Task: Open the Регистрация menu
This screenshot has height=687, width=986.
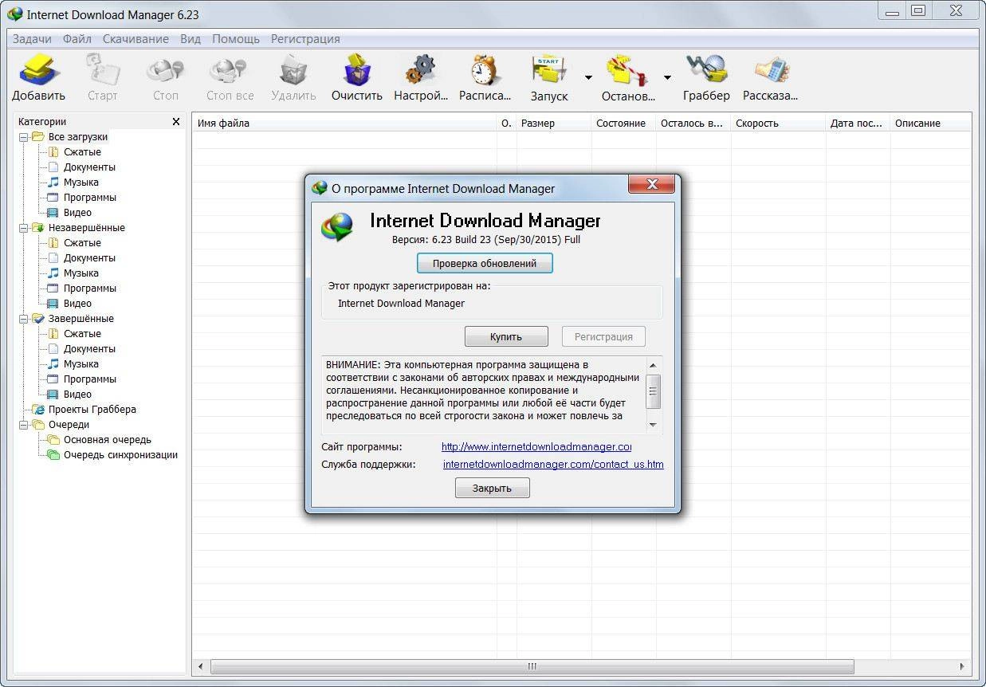Action: coord(305,38)
